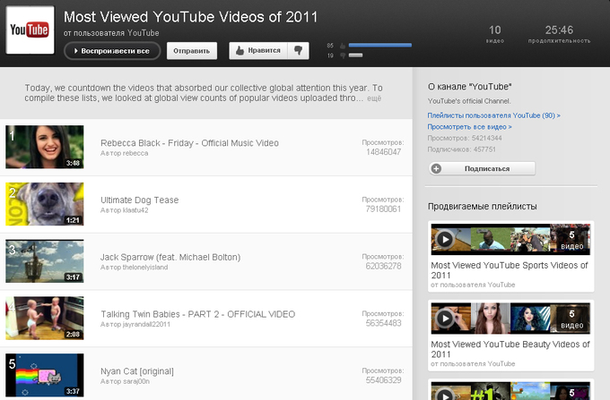Open Просмотреть все видео link
This screenshot has width=610, height=400.
tap(469, 127)
